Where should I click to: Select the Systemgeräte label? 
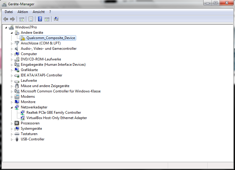pyautogui.click(x=31, y=129)
